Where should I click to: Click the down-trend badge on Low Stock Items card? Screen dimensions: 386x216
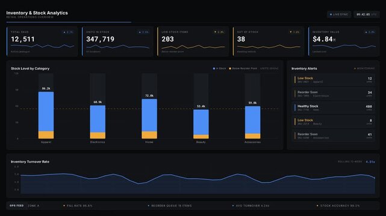(219, 32)
